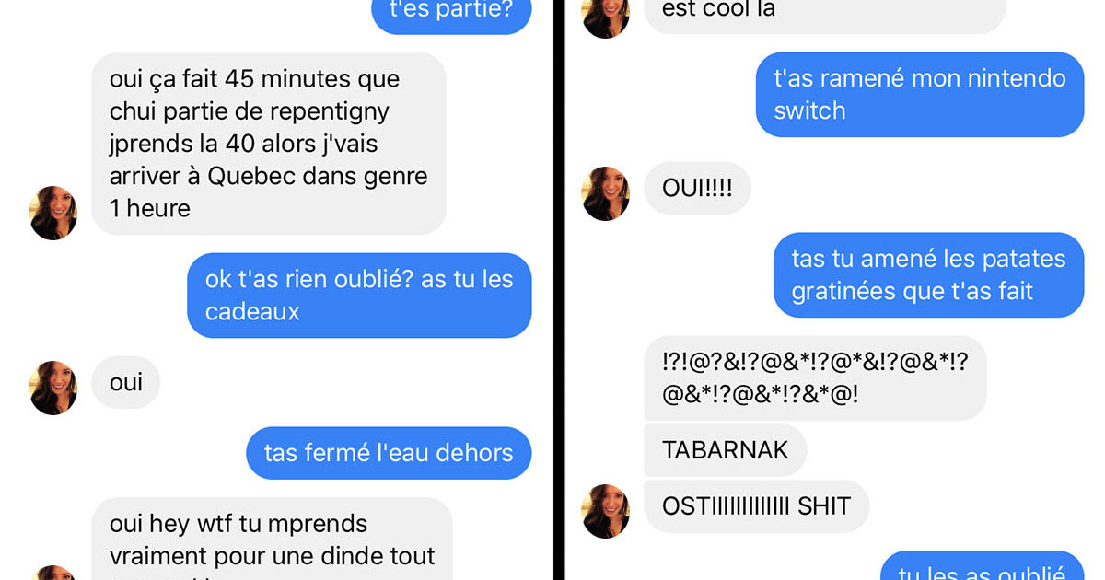Tap the 'TABARNAK' message bubble
Screen dimensions: 1105x580
(726, 450)
